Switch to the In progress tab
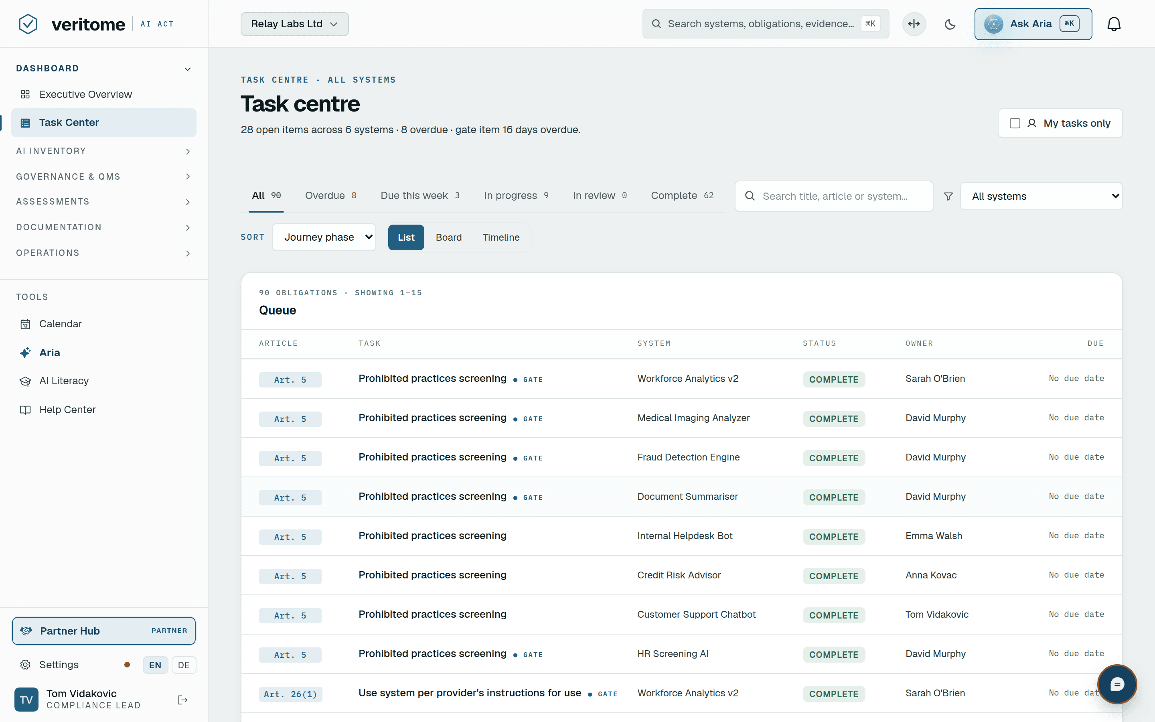Screen dimensions: 1155x722 click(516, 196)
